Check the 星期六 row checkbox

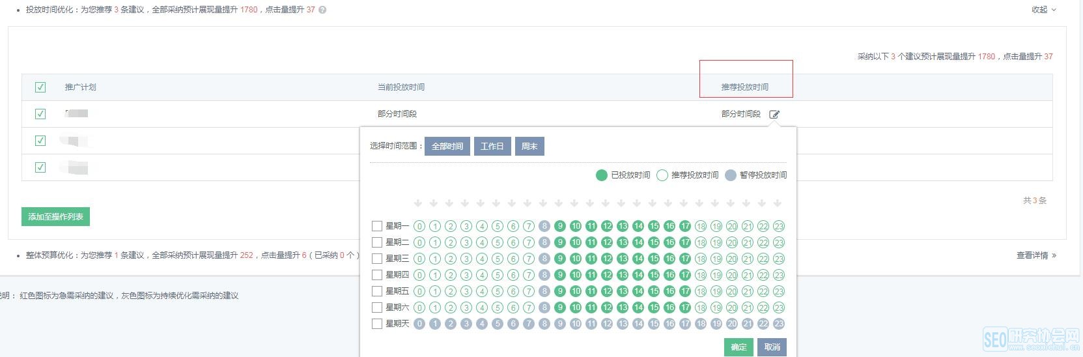(x=376, y=307)
